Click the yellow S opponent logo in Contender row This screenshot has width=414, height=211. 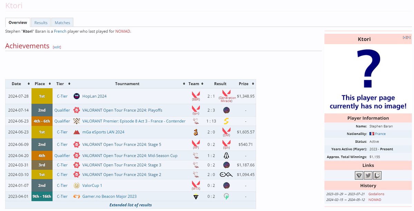(x=226, y=121)
